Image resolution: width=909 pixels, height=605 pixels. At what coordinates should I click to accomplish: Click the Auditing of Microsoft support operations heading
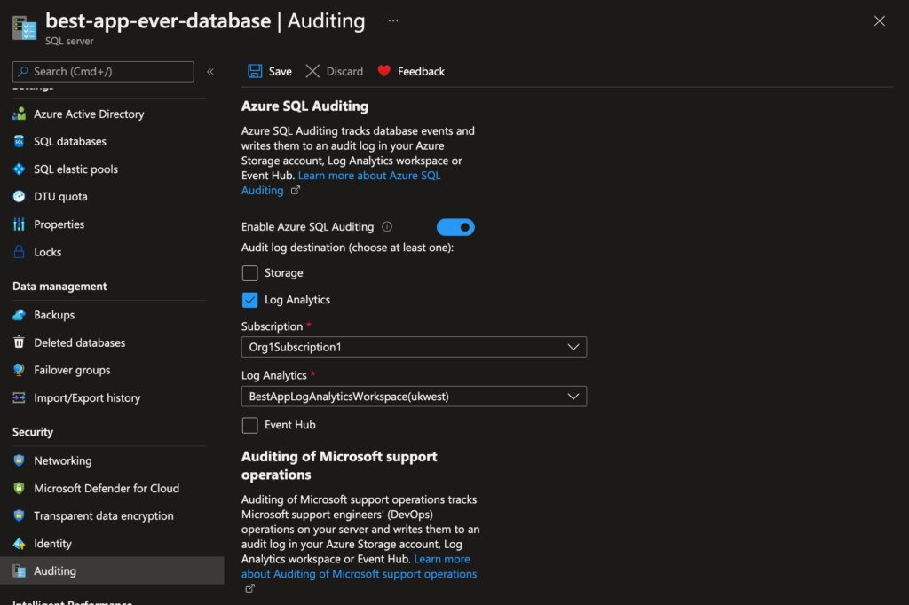point(339,466)
